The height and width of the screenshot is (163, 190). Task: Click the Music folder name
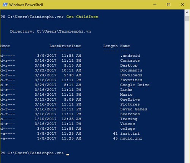[126, 95]
